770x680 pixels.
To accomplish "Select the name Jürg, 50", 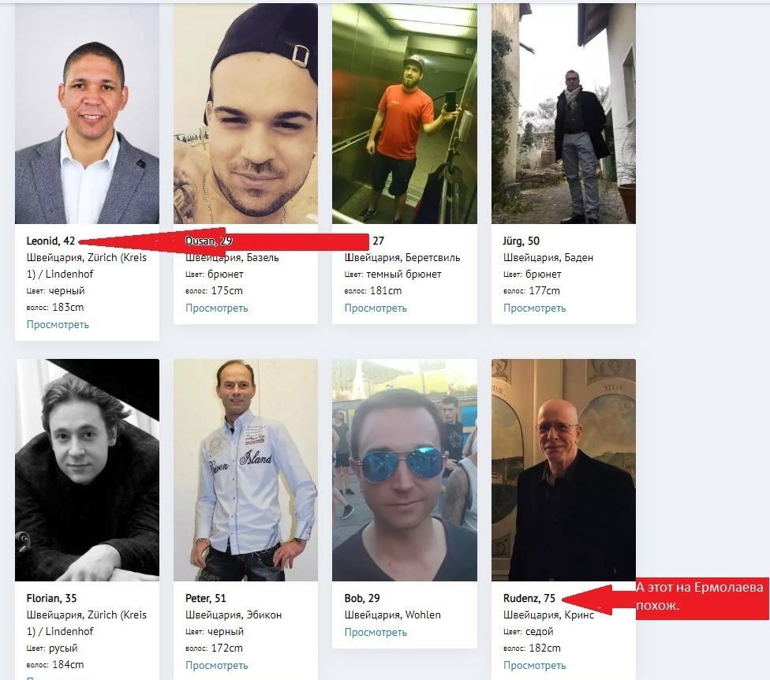I will pos(521,241).
